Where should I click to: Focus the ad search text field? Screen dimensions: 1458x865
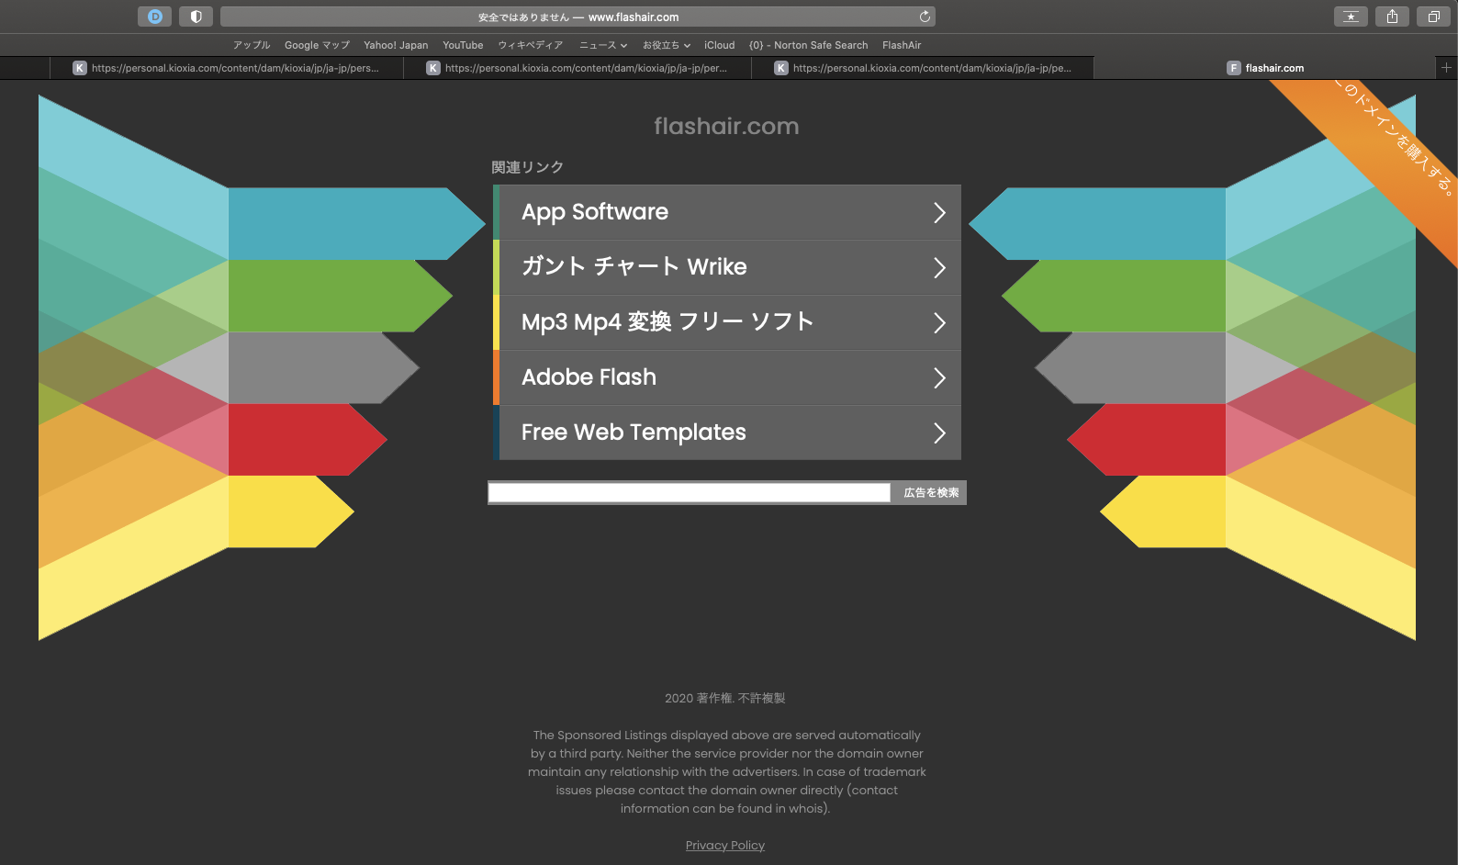pos(690,493)
